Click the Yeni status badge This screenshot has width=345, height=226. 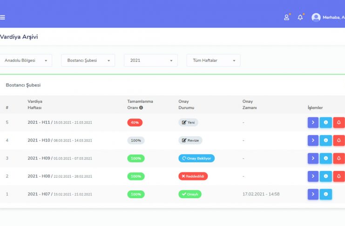click(x=188, y=122)
